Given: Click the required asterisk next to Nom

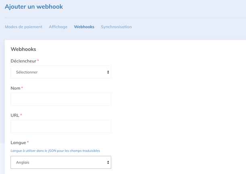Looking at the screenshot, I should point(22,88).
